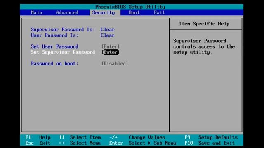264x148 pixels.
Task: Click the Setup Defaults hint text
Action: coord(218,137)
